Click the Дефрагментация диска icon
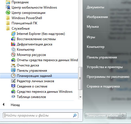Screen dimensions: 131x124 [x=13, y=44]
